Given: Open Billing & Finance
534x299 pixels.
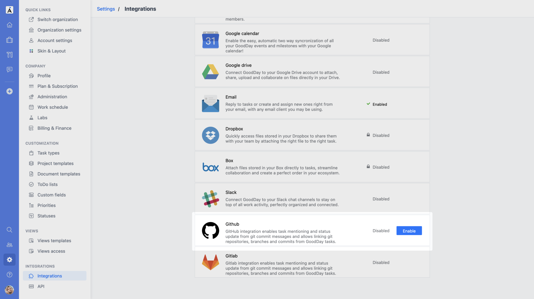Looking at the screenshot, I should (x=55, y=128).
